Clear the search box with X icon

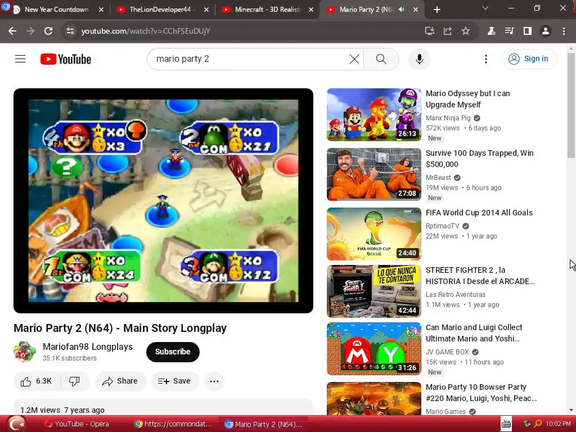[354, 58]
